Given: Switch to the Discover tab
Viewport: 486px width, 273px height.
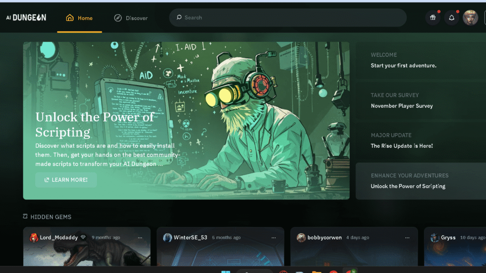Looking at the screenshot, I should click(x=131, y=18).
